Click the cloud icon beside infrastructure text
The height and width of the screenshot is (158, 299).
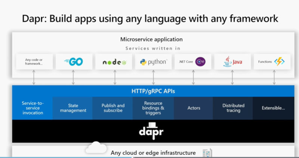coord(96,148)
